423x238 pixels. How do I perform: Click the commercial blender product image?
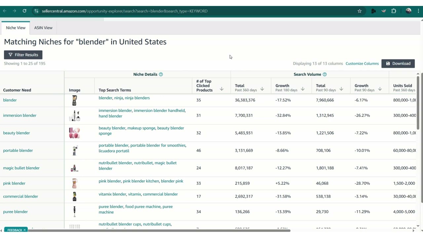(x=75, y=196)
